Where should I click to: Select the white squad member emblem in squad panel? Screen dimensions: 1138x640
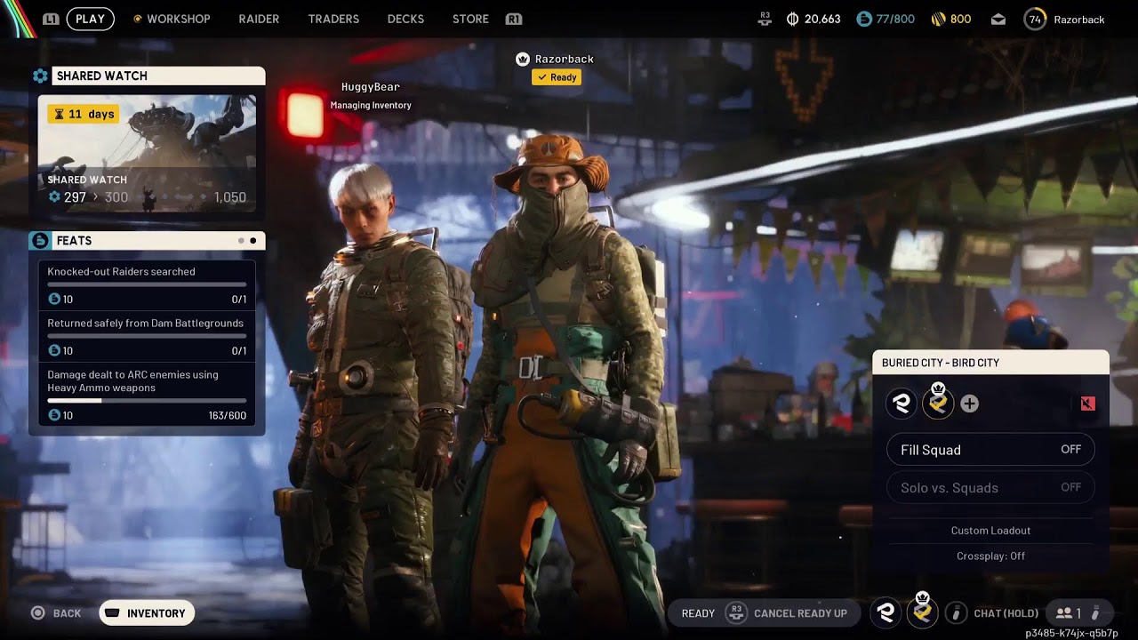coord(902,404)
